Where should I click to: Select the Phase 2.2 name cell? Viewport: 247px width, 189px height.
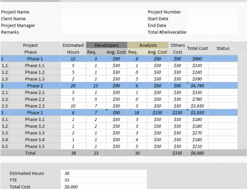[x=35, y=99]
